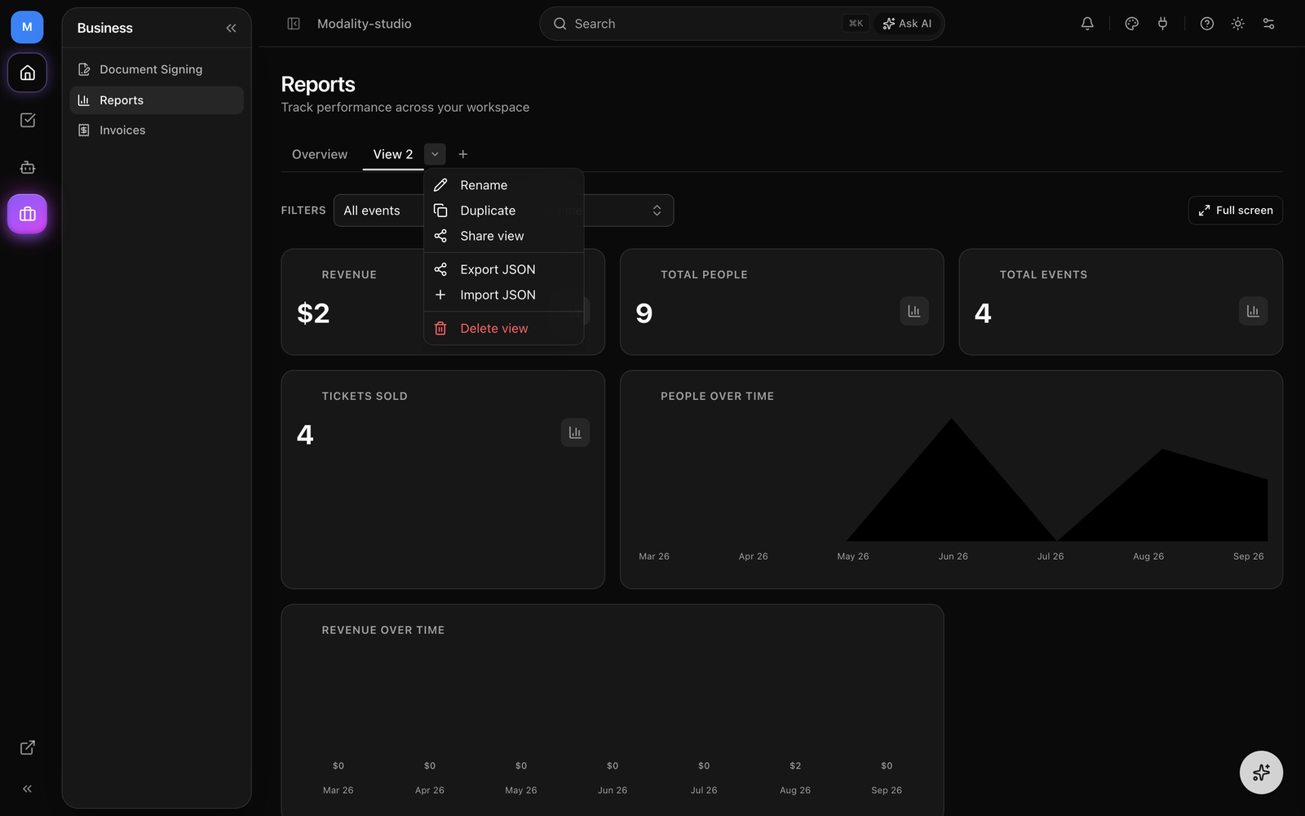Open the help question mark icon

[x=1207, y=24]
